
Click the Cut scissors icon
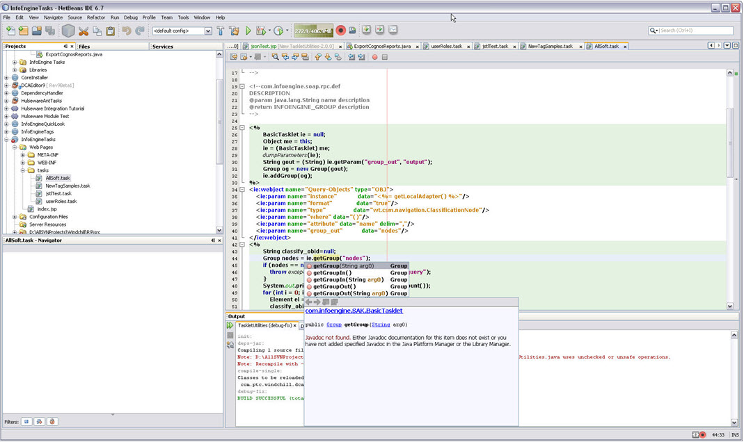coord(84,31)
